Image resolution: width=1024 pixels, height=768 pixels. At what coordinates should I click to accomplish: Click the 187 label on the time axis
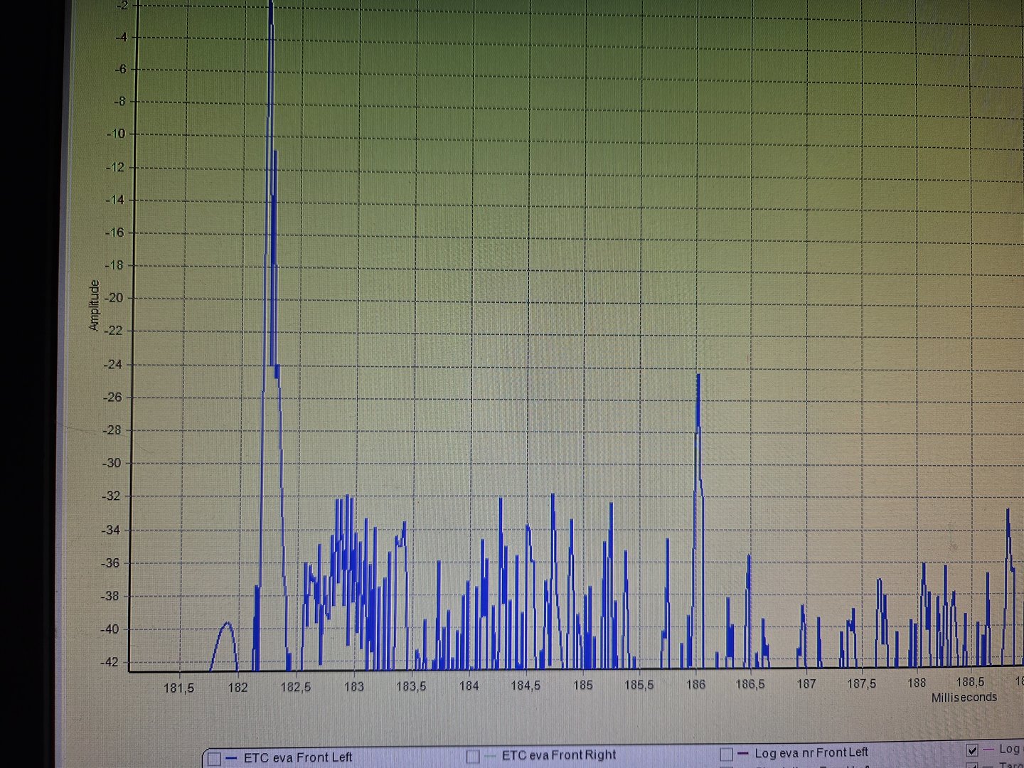point(806,684)
